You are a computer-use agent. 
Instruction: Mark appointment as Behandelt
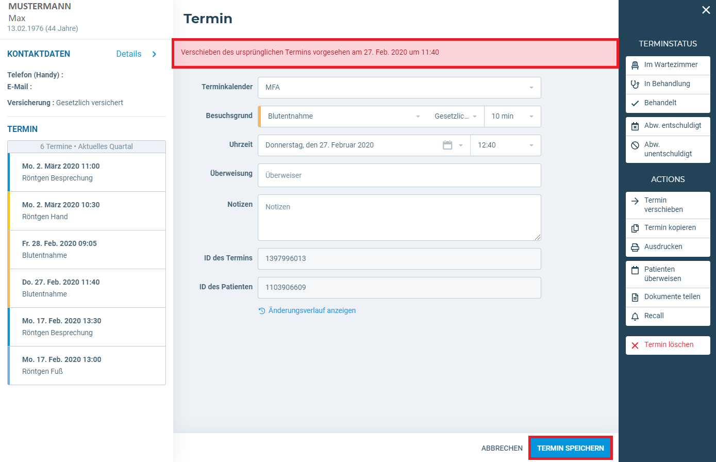pyautogui.click(x=668, y=104)
